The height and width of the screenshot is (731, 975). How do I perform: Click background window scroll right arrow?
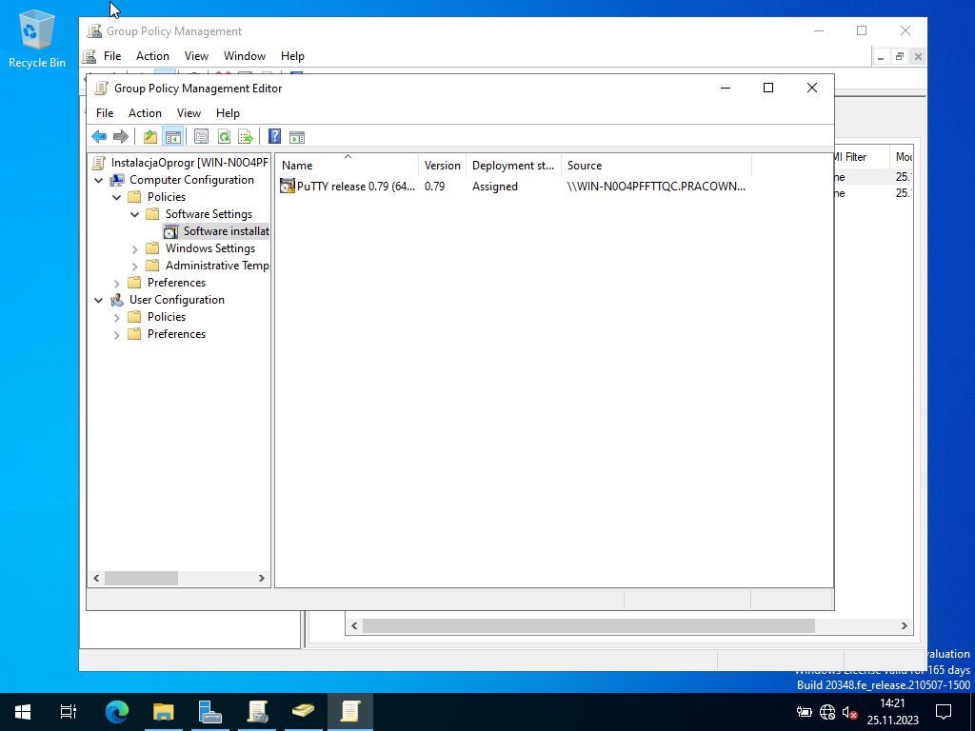(905, 626)
